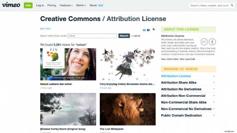Click the green Join button
Screen dimensions: 237x133
click(28, 5)
